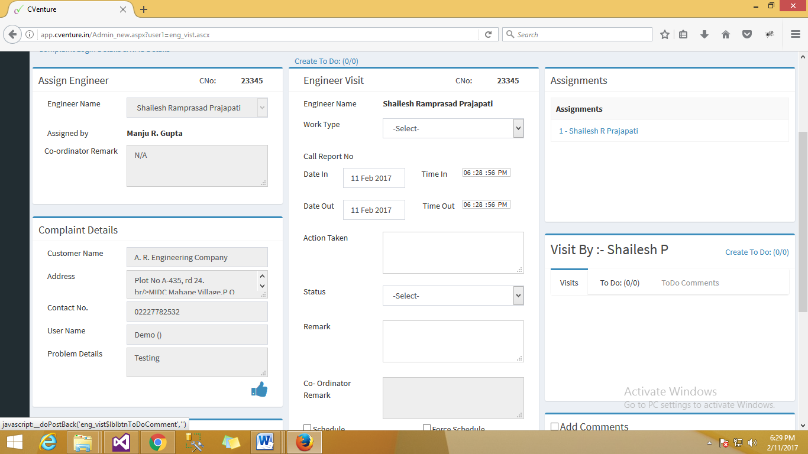The width and height of the screenshot is (808, 454).
Task: Click the extension icon next to Pocket
Action: [770, 34]
